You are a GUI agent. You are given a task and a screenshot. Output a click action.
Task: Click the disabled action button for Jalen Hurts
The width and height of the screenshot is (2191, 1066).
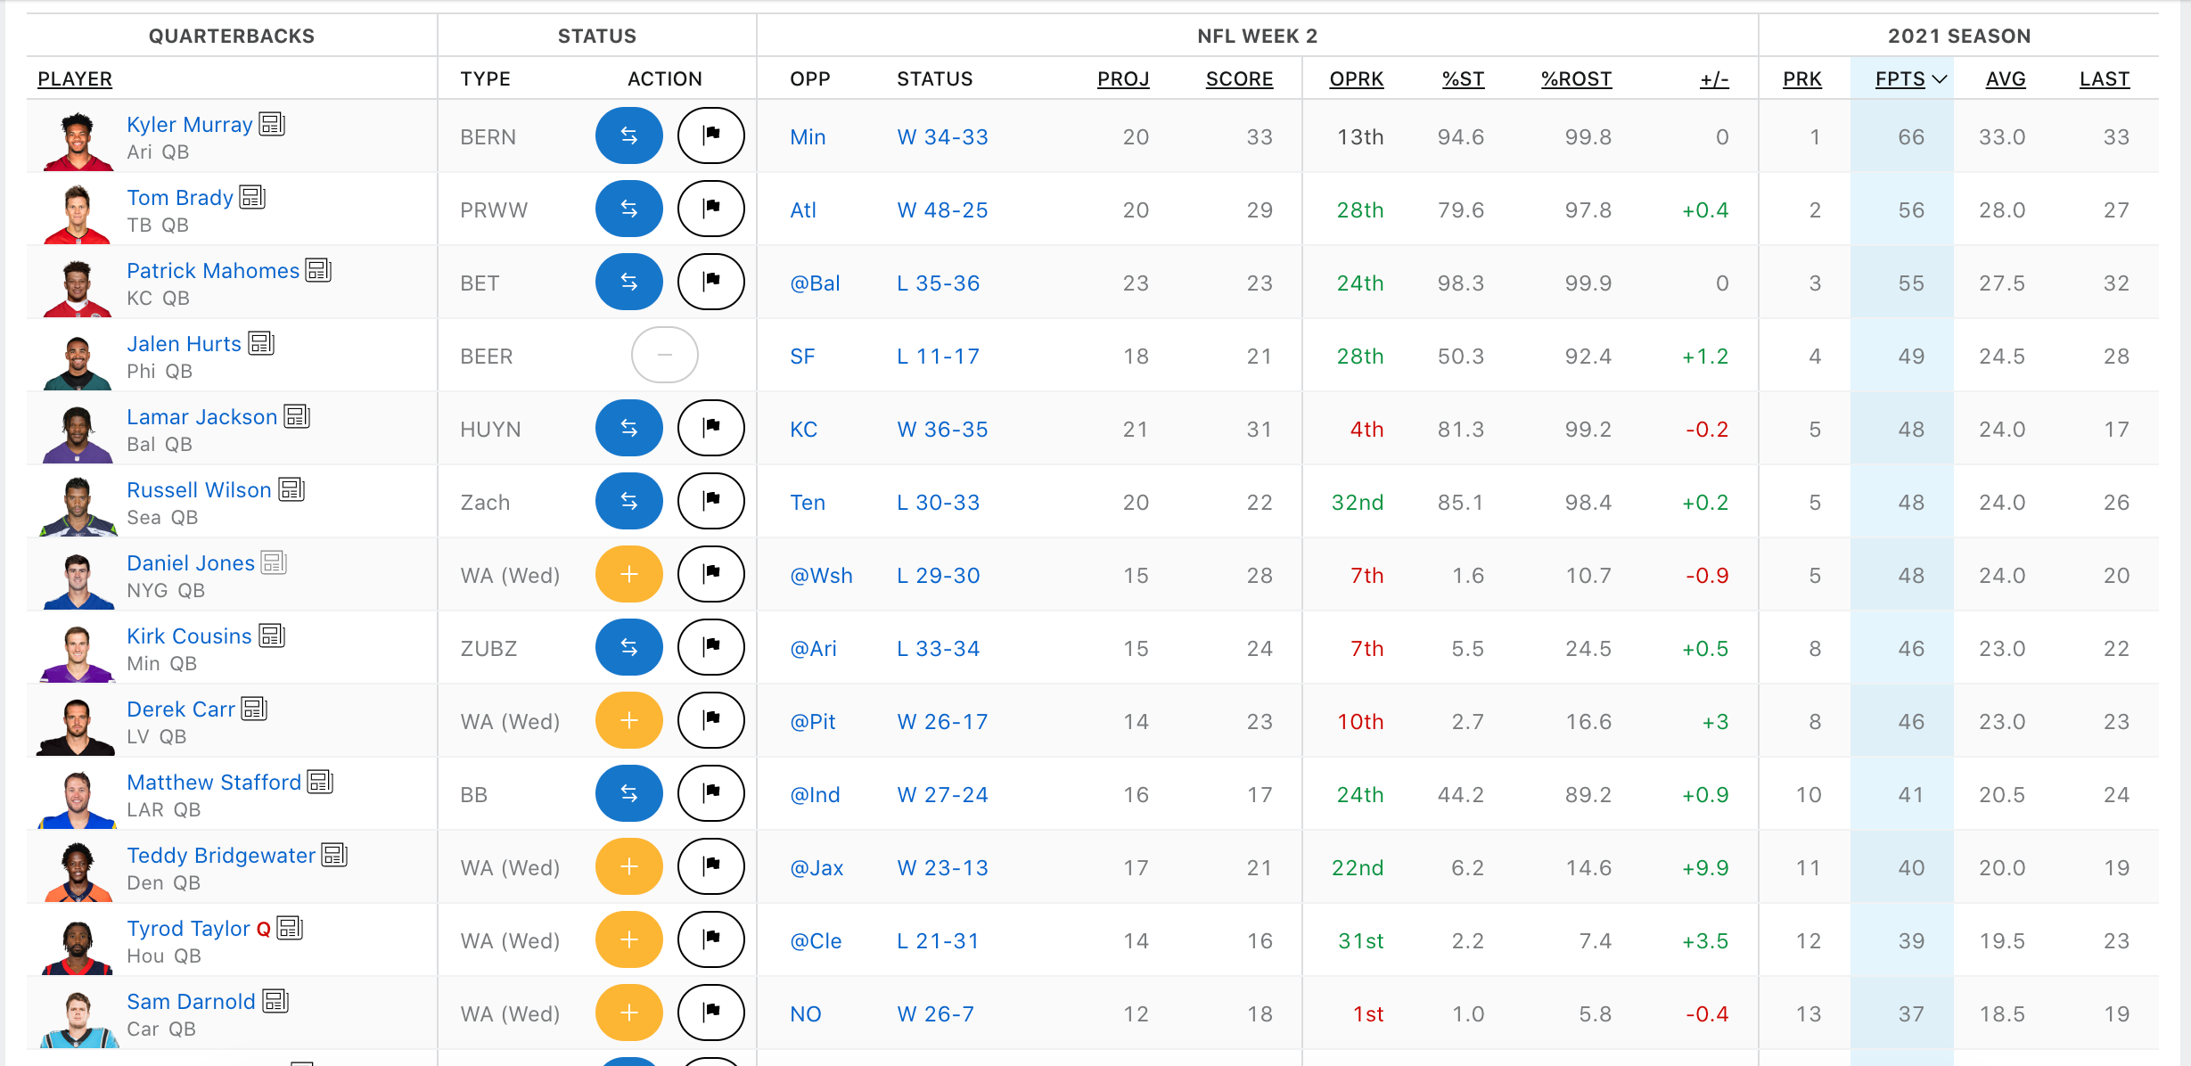pos(664,355)
